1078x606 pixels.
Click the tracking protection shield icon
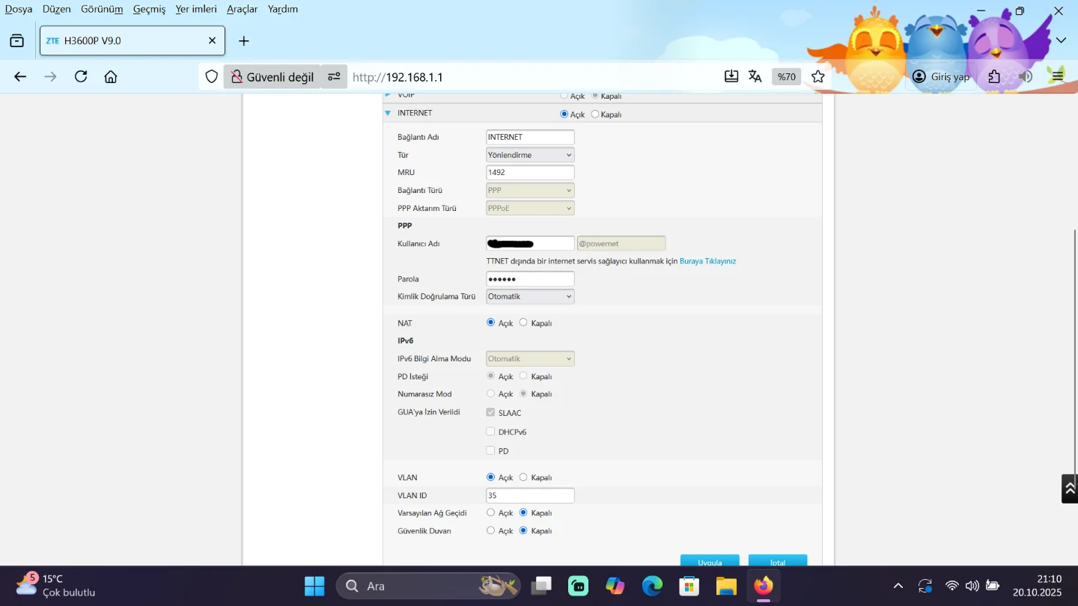[x=212, y=76]
